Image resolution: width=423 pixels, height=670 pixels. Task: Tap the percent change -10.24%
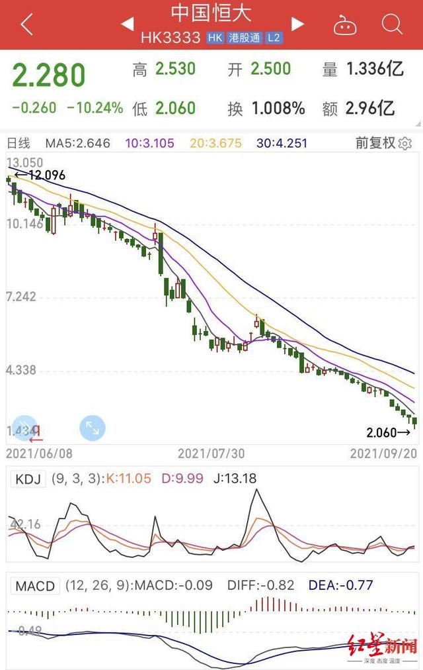[x=95, y=108]
